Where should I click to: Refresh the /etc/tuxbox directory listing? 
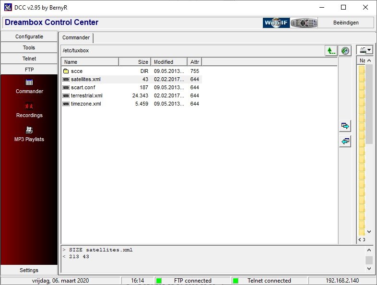(x=345, y=51)
